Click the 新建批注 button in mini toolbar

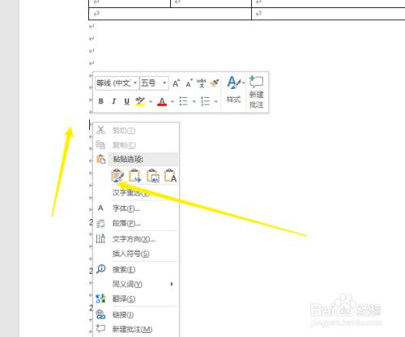tap(256, 92)
